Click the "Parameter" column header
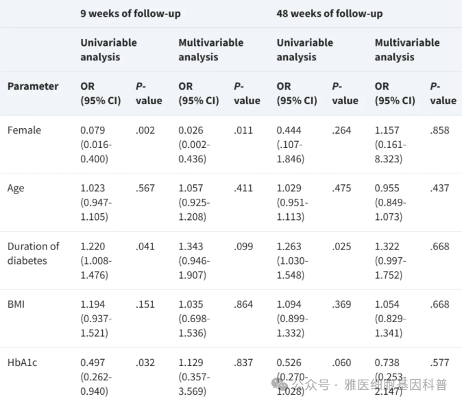 (x=33, y=86)
